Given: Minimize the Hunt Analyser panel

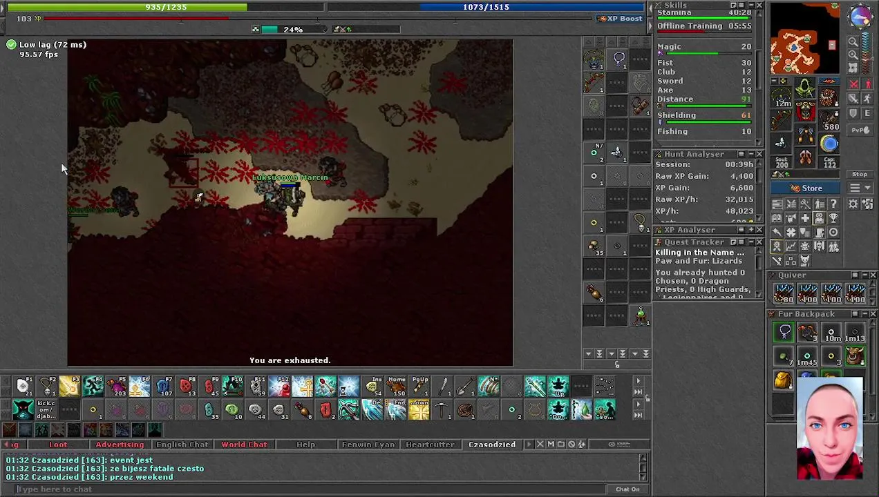Looking at the screenshot, I should pos(751,154).
